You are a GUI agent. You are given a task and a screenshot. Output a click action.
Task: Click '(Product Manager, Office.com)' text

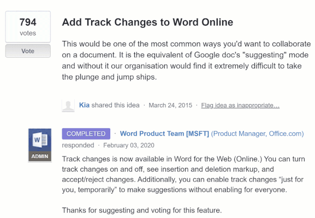click(x=257, y=134)
